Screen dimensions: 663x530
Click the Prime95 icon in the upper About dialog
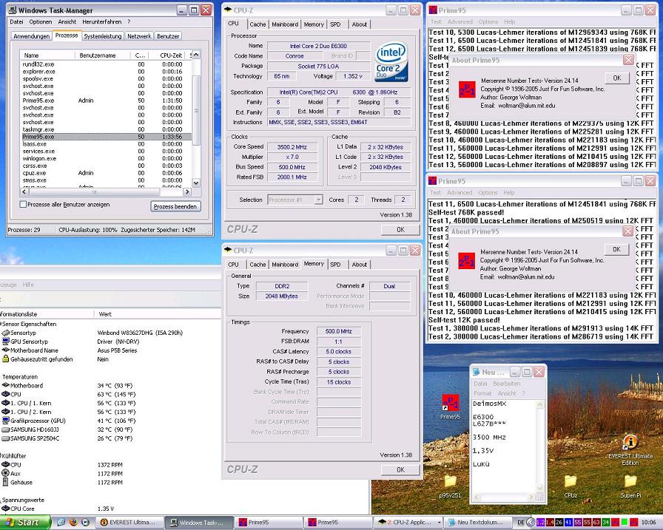click(467, 90)
